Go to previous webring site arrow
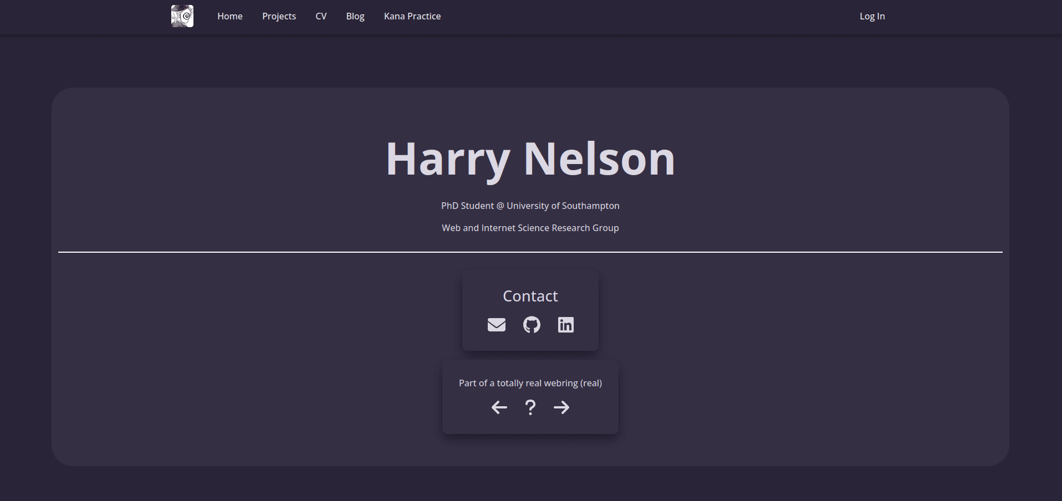 (x=499, y=407)
